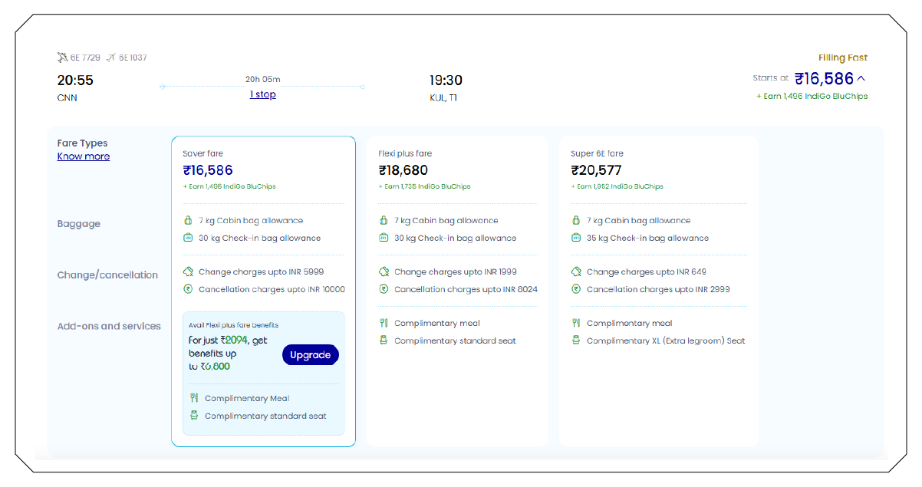This screenshot has height=487, width=922.
Task: Click the Filling Fast label
Action: (x=842, y=58)
